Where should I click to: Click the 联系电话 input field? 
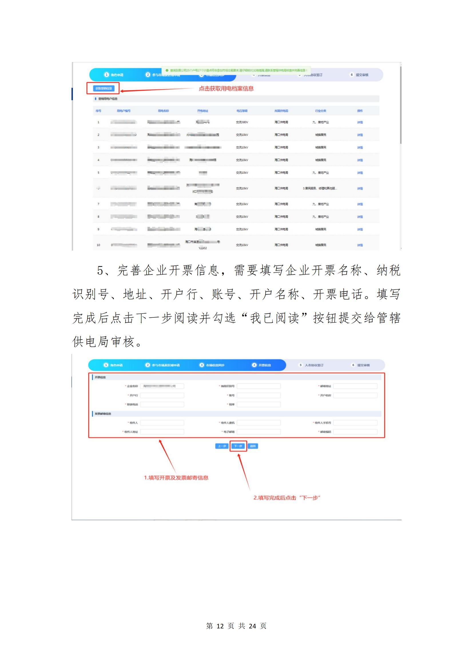coord(162,404)
